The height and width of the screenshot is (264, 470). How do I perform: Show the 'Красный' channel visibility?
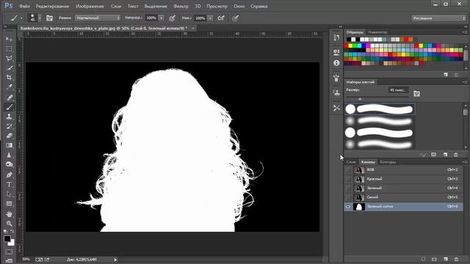[x=348, y=179]
